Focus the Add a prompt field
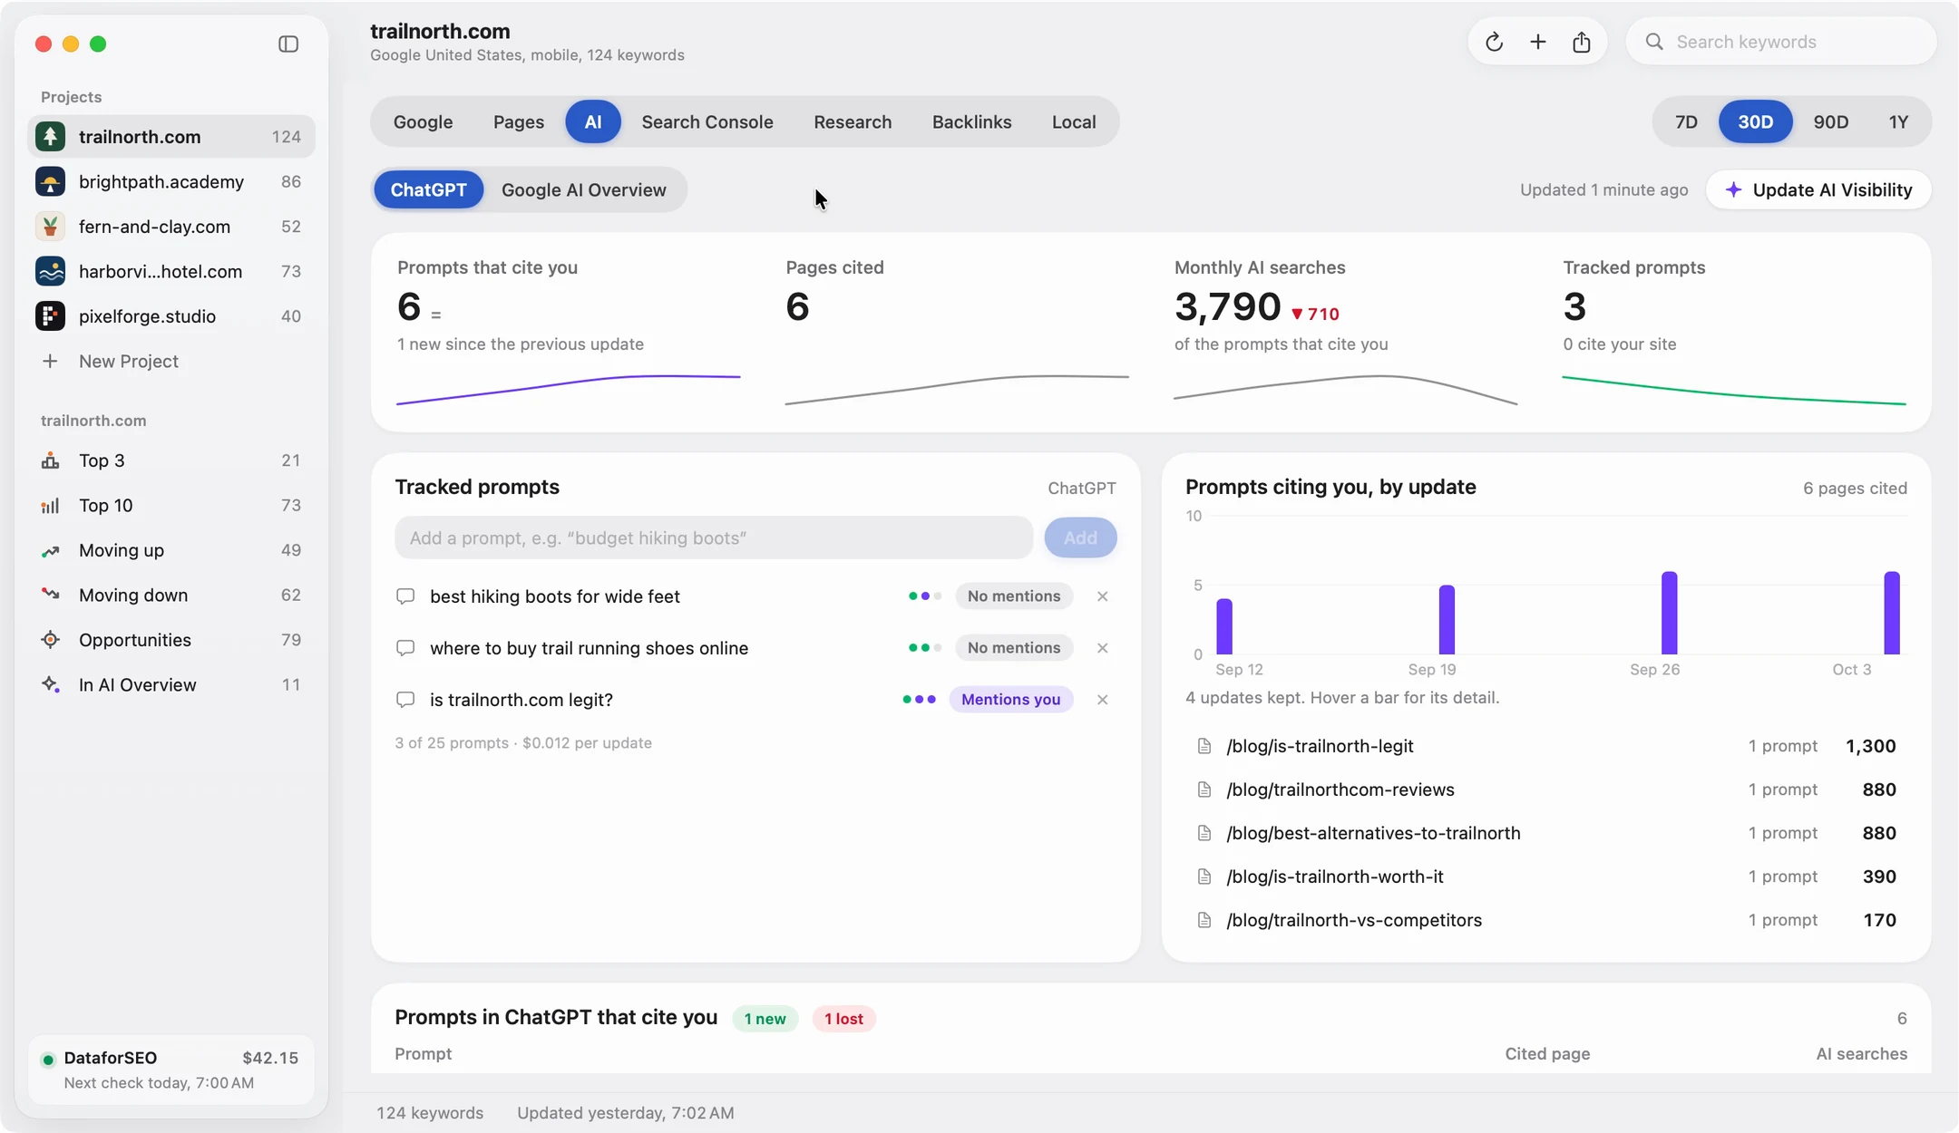Image resolution: width=1959 pixels, height=1133 pixels. [714, 537]
